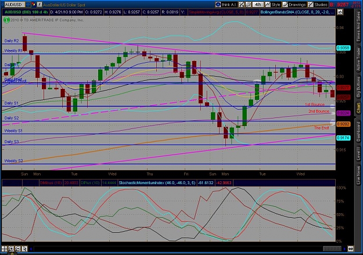363x255 pixels.
Task: Click the 0.9358 cyan price bubble
Action: coord(343,48)
